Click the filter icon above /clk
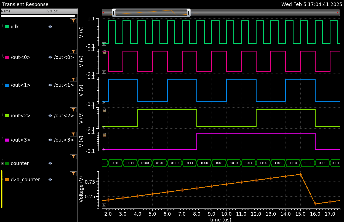344x222 pixels. tap(73, 21)
